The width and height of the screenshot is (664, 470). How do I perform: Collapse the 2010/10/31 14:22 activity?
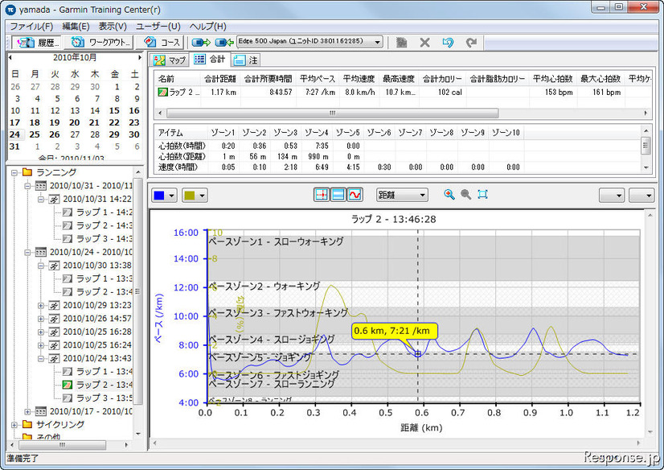tap(41, 200)
